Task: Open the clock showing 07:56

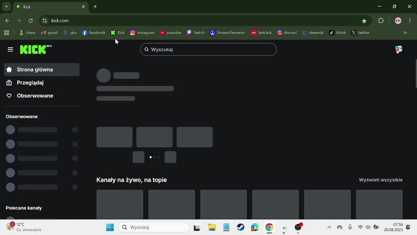Action: (x=393, y=227)
